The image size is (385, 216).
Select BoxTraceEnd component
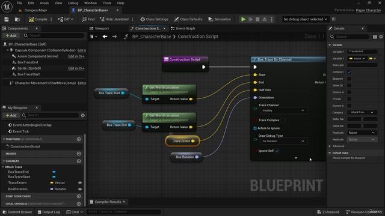[28, 62]
